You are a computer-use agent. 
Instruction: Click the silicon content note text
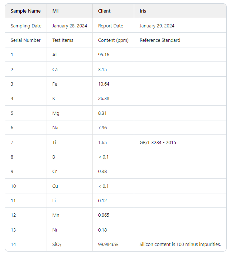point(180,244)
